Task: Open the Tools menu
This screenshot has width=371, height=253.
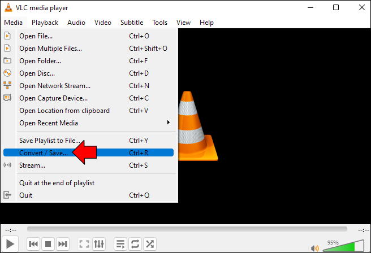Action: pos(159,23)
